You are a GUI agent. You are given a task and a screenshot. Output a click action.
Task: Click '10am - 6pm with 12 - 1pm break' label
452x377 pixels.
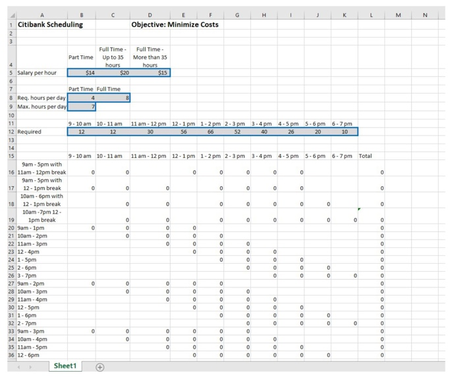42,200
